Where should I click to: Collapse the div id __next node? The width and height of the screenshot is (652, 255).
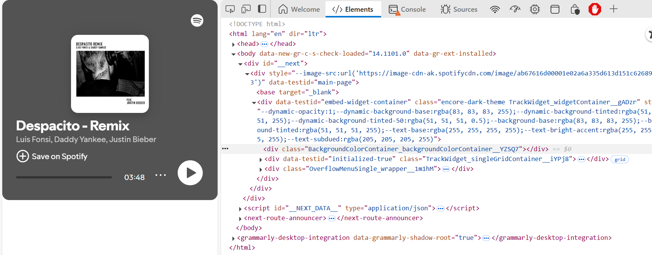[x=240, y=64]
